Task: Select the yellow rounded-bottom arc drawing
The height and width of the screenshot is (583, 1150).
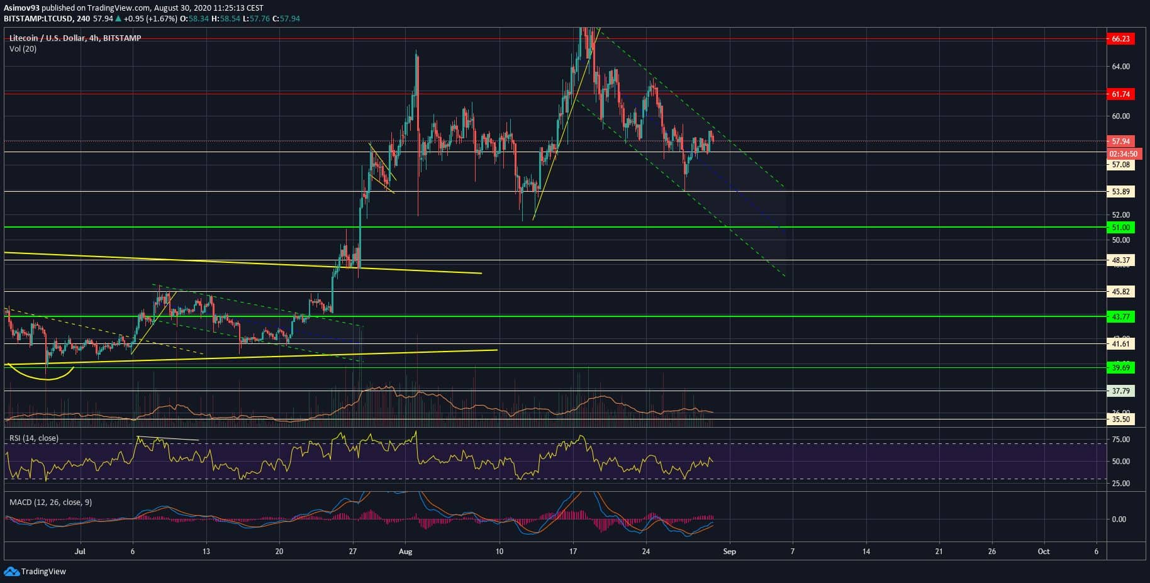Action: point(42,375)
